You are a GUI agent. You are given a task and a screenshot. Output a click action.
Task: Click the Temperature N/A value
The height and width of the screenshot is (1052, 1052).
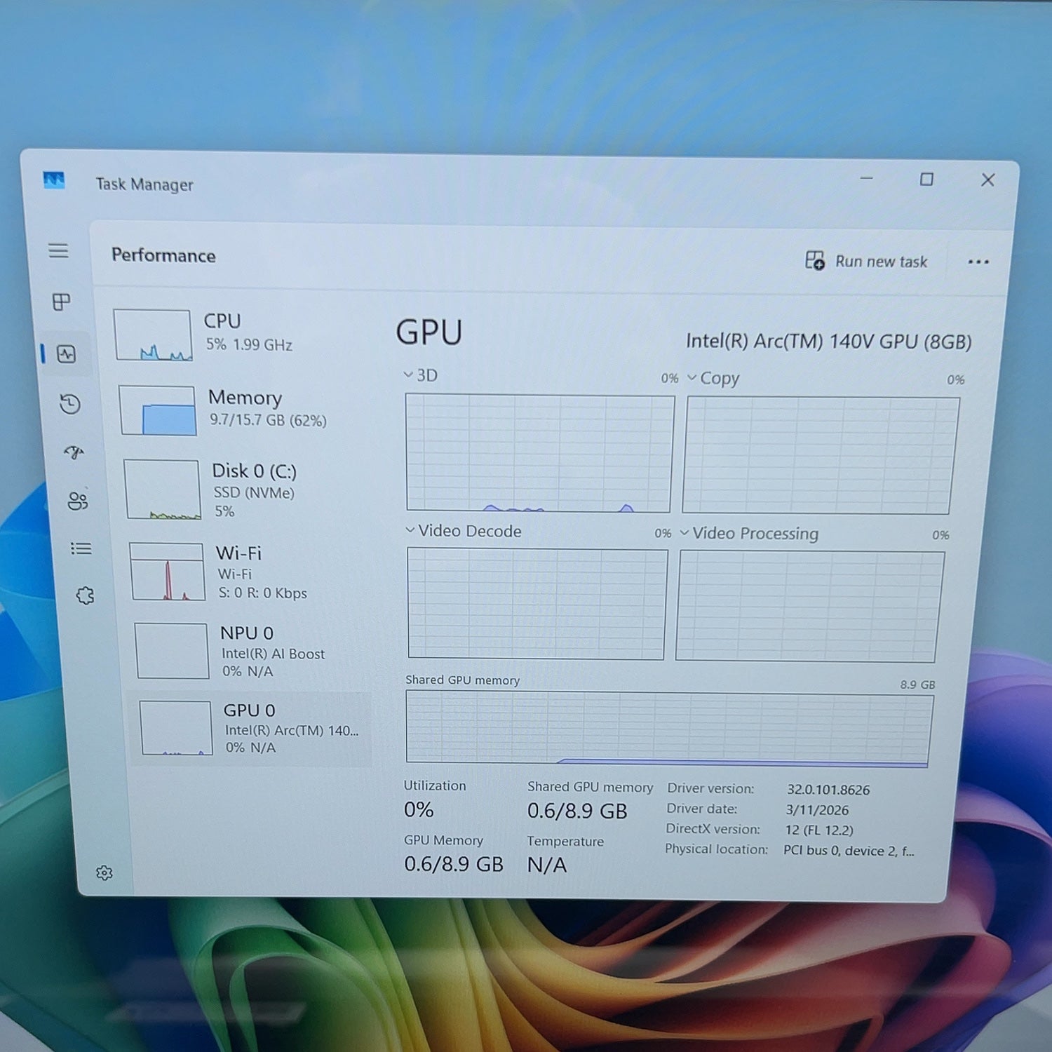coord(547,865)
